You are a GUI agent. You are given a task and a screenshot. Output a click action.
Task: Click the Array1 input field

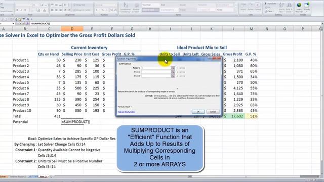pos(156,68)
